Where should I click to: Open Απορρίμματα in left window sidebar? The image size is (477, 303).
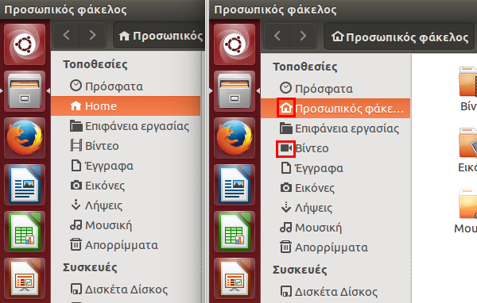coord(126,245)
